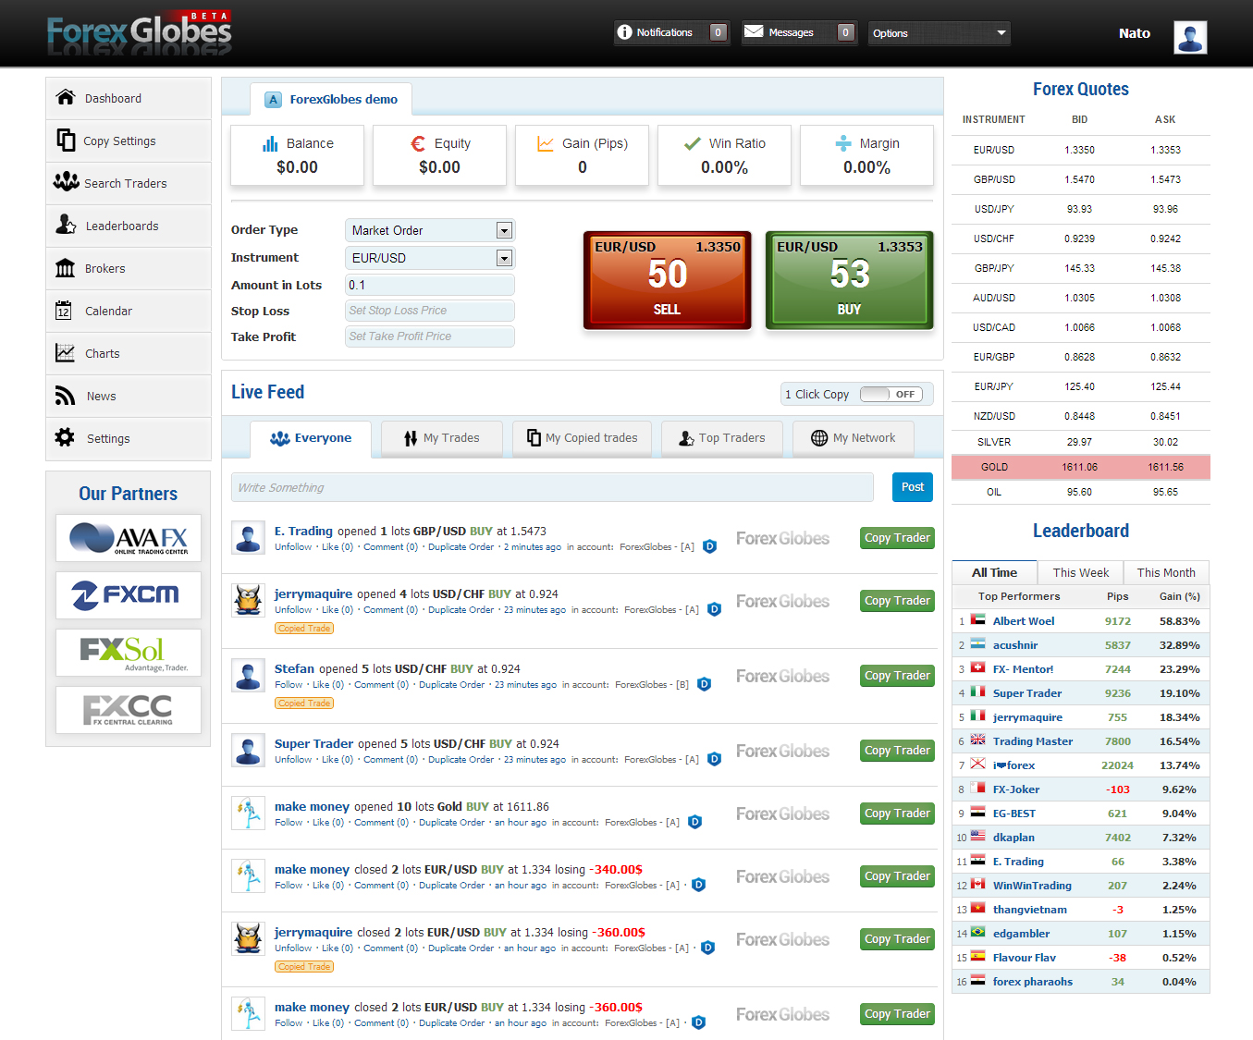1253x1040 pixels.
Task: Click the Write Something input field
Action: point(552,487)
